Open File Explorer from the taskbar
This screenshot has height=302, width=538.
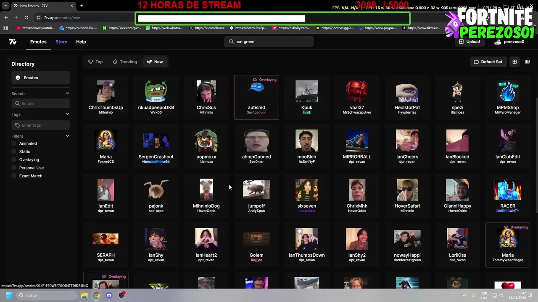click(84, 295)
